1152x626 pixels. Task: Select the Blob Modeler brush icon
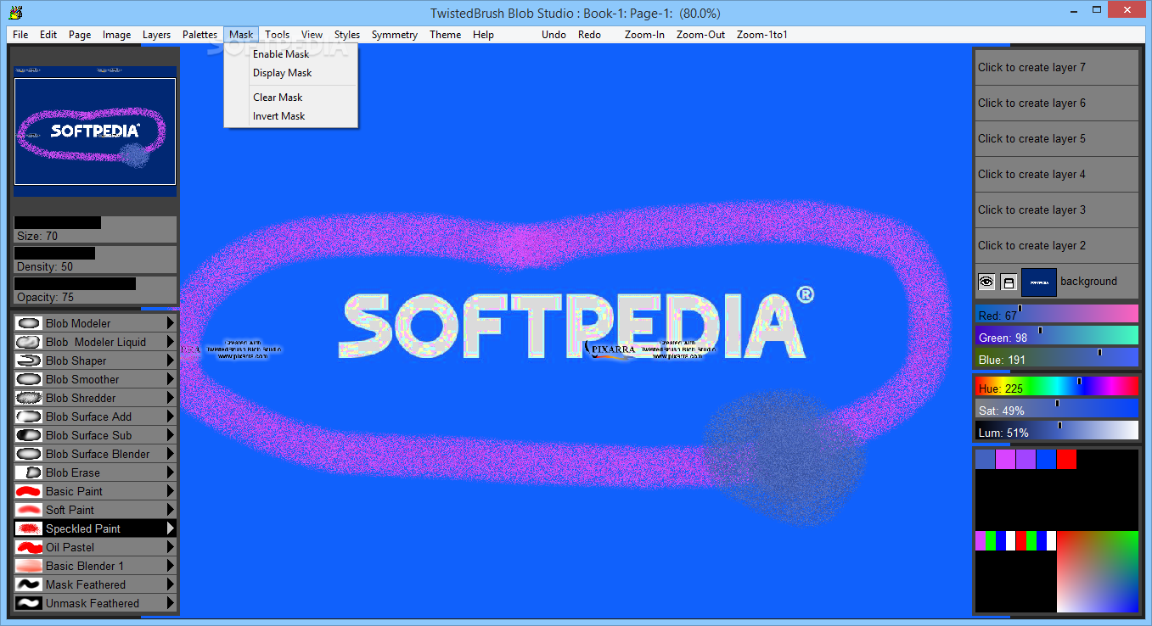[x=29, y=323]
